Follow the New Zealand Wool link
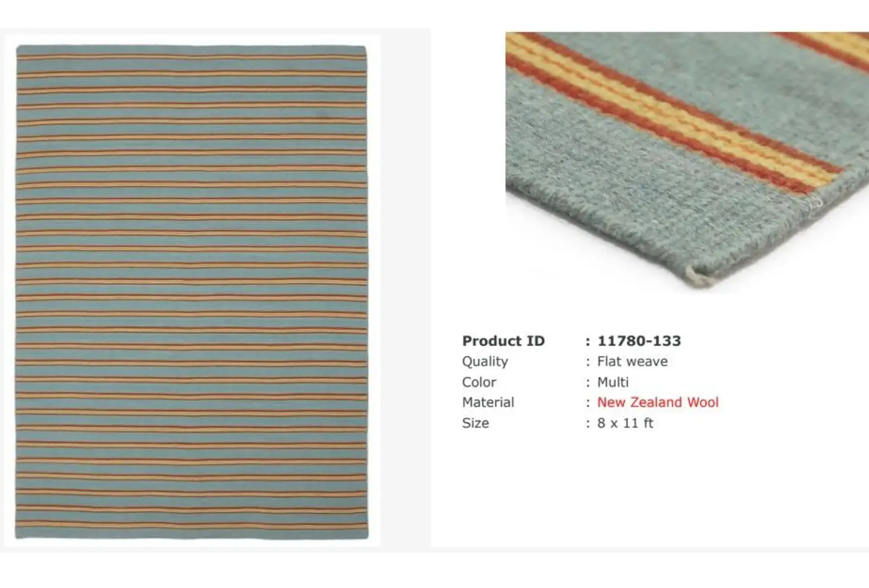This screenshot has height=588, width=869. coord(658,402)
